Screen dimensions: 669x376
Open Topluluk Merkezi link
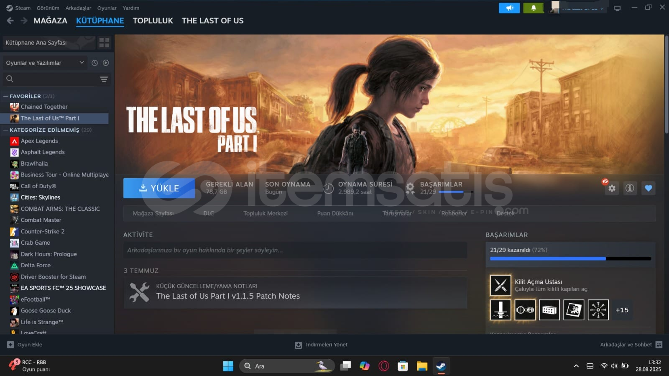coord(266,213)
